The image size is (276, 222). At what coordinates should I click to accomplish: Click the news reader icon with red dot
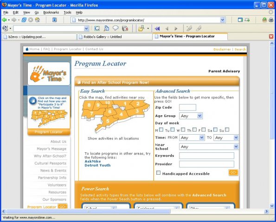125,28
